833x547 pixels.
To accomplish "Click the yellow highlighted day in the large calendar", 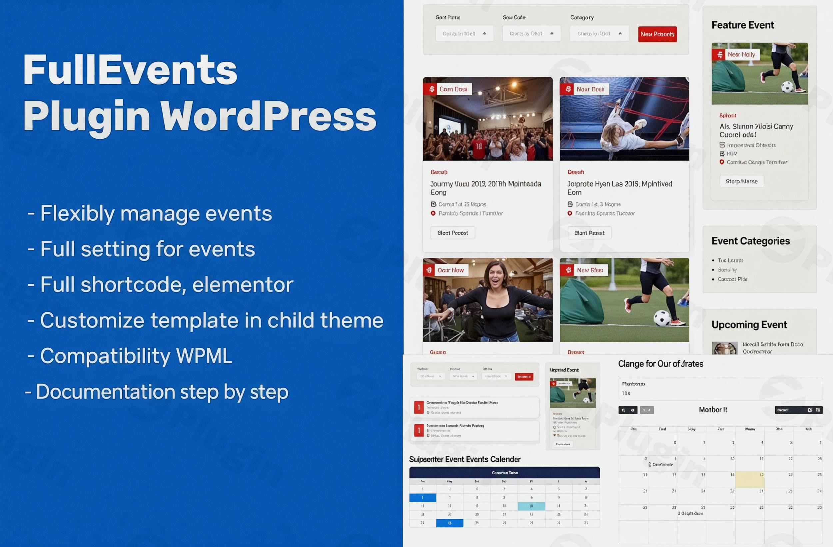I will click(750, 480).
